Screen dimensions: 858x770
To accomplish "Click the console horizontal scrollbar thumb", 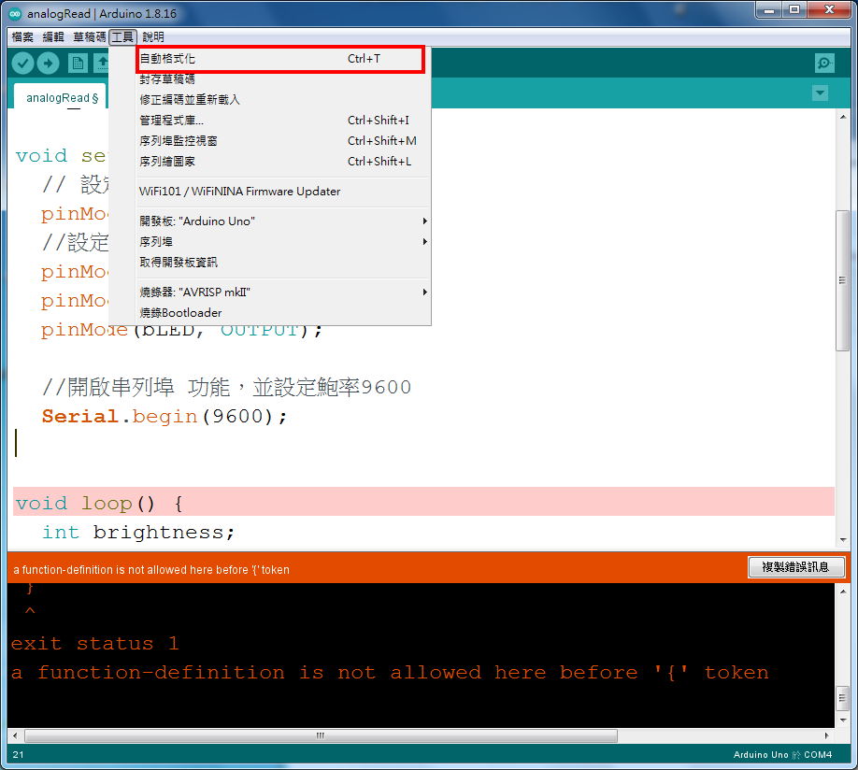I will coord(321,735).
